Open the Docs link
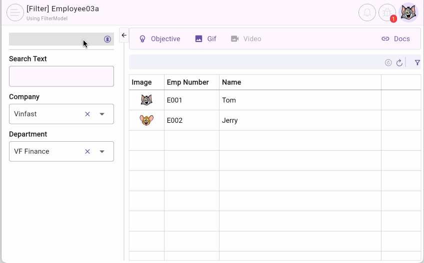The image size is (424, 263). [395, 39]
